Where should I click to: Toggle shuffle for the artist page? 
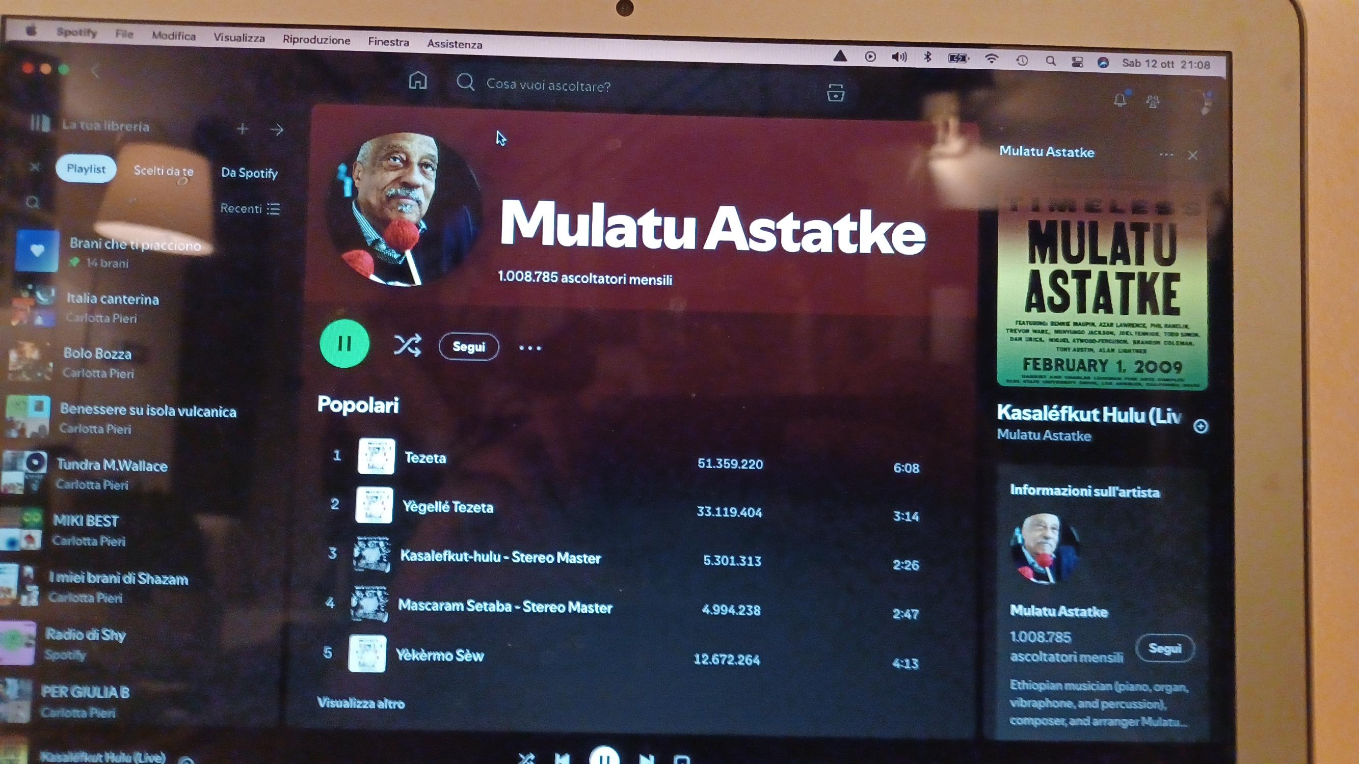click(x=407, y=345)
